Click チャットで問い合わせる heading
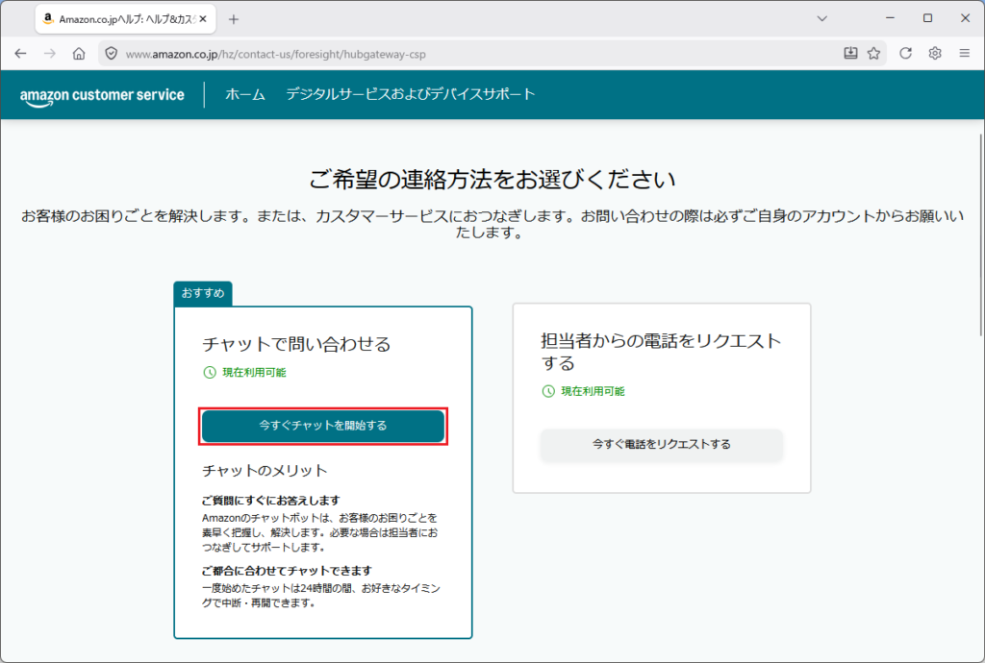 (x=296, y=344)
